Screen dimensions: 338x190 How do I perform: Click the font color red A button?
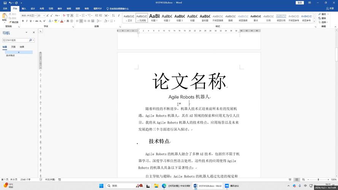point(62,21)
